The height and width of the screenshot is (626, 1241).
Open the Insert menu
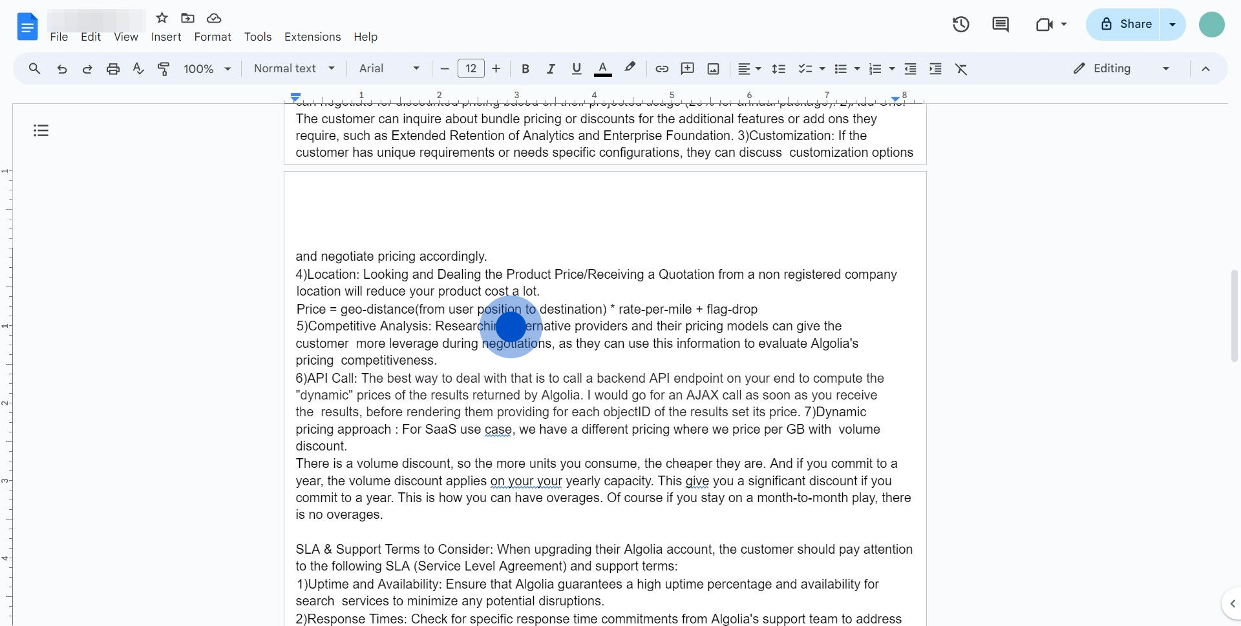166,37
